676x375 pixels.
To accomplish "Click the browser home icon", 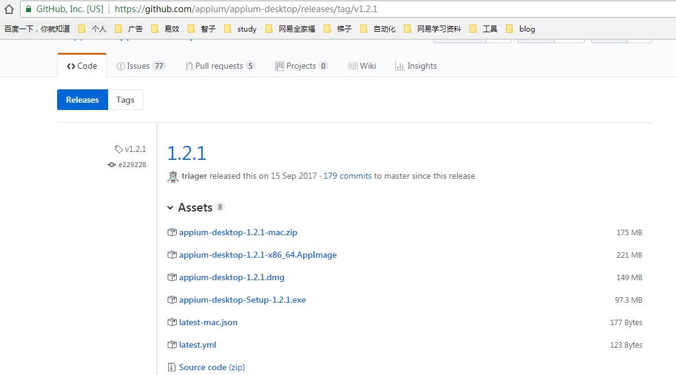I will click(x=9, y=9).
